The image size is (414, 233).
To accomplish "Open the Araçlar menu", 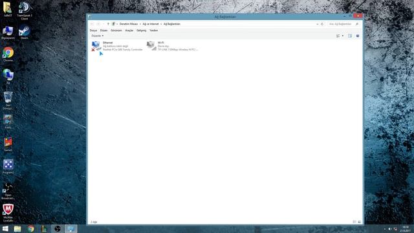I will [x=129, y=30].
